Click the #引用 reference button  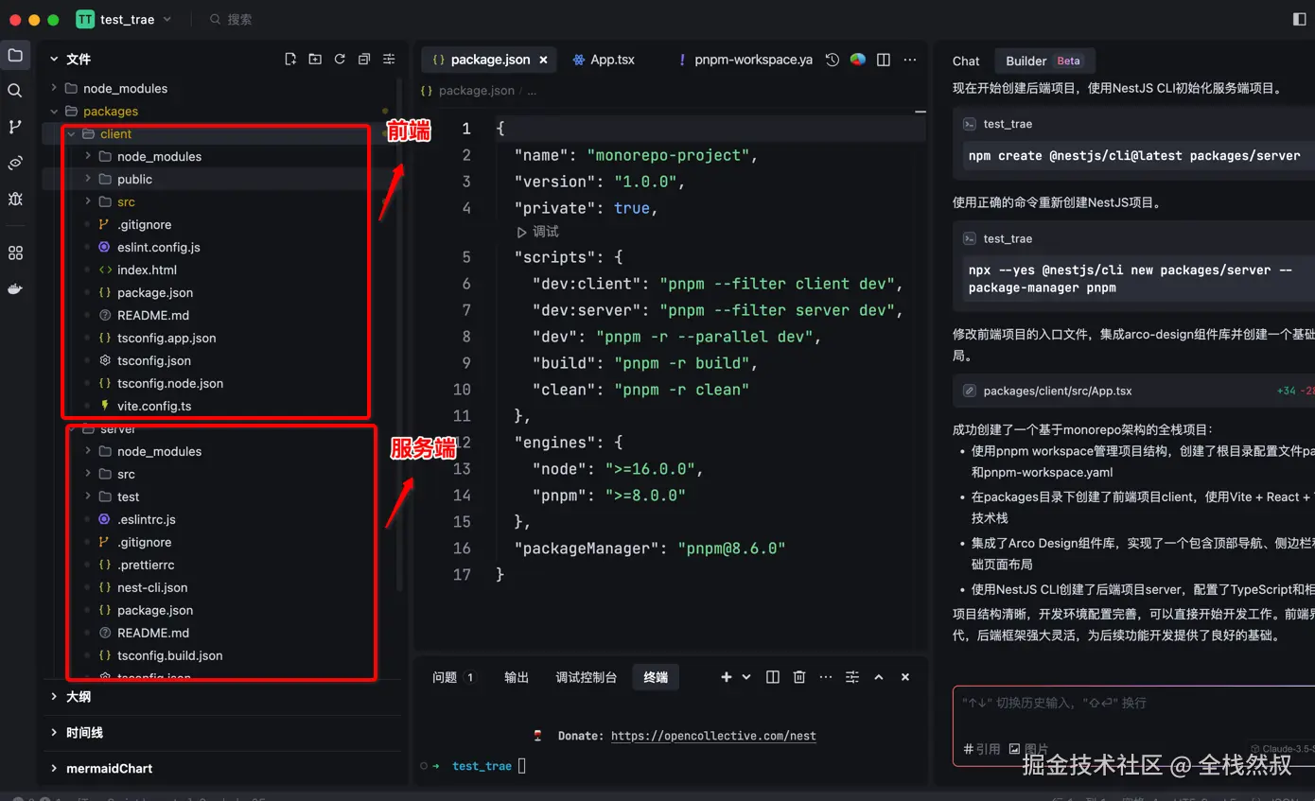tap(981, 748)
